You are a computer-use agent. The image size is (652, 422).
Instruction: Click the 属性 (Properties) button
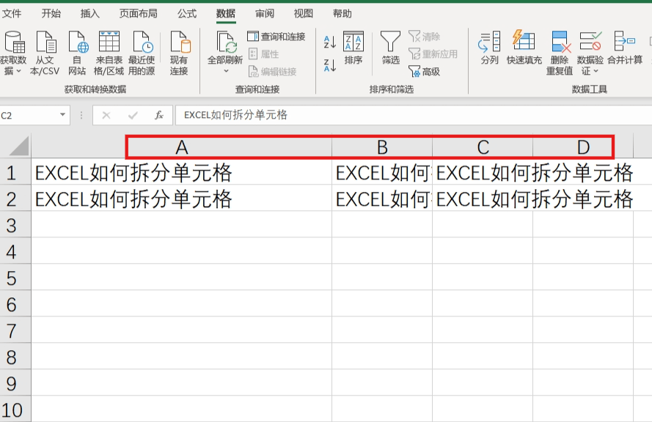tap(263, 54)
